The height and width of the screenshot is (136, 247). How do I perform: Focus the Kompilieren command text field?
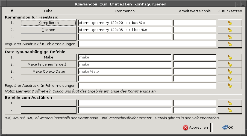(125, 23)
